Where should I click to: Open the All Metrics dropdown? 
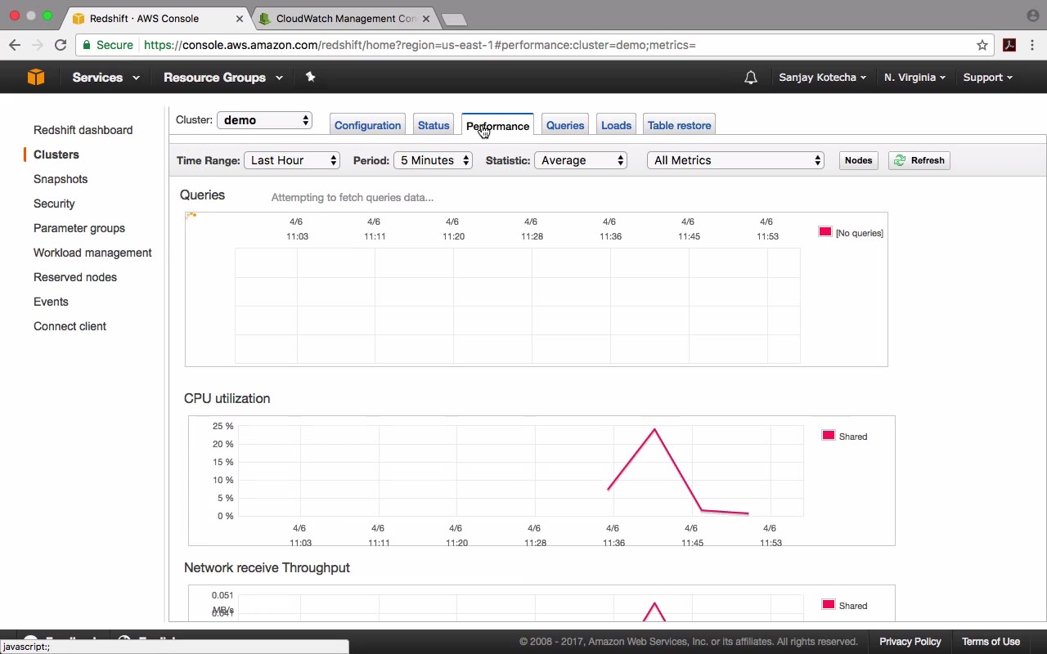(x=735, y=160)
